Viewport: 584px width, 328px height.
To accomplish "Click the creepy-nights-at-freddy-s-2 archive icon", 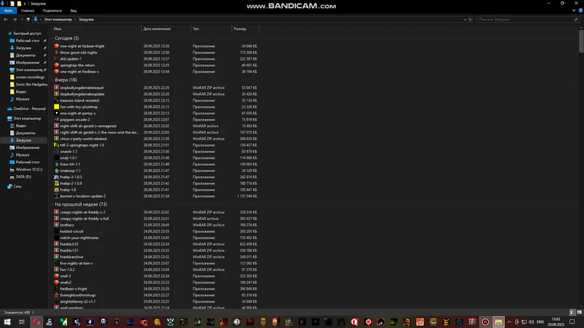I will coord(56,212).
